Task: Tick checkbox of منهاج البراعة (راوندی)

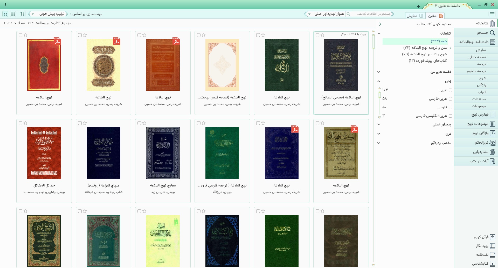Action: click(x=80, y=123)
